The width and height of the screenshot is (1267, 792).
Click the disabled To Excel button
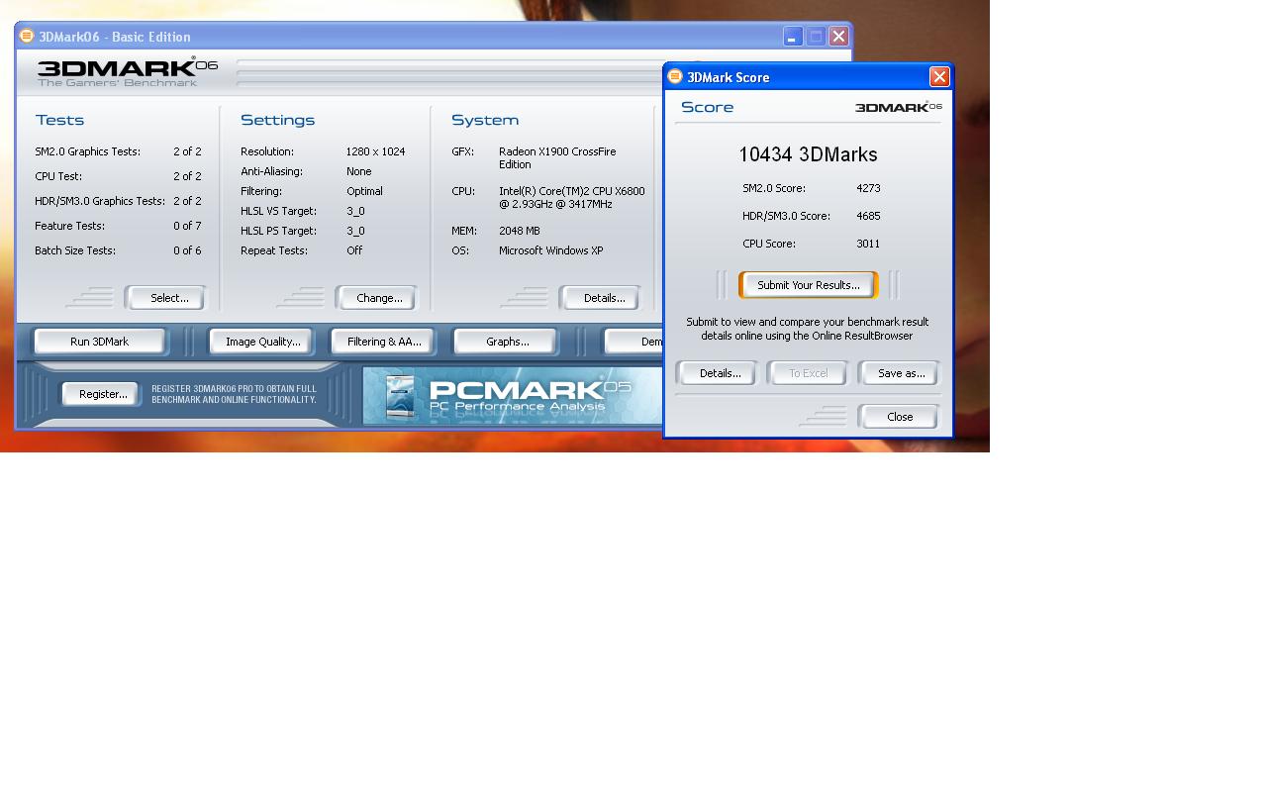(x=808, y=373)
